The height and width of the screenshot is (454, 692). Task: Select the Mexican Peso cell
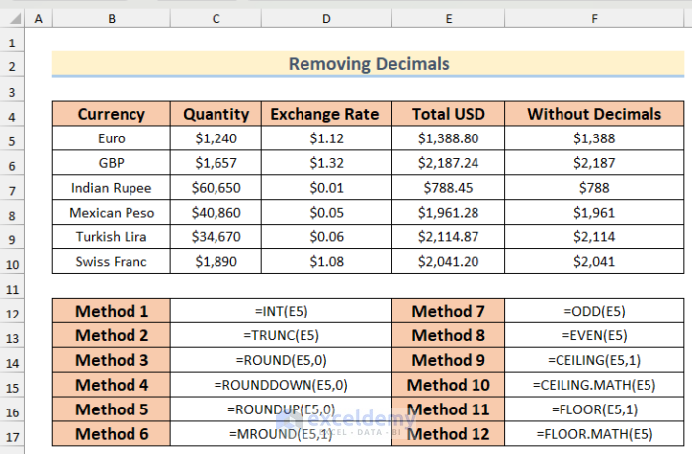point(112,213)
